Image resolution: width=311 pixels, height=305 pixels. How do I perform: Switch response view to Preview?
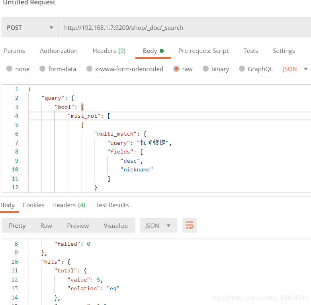[x=78, y=225]
